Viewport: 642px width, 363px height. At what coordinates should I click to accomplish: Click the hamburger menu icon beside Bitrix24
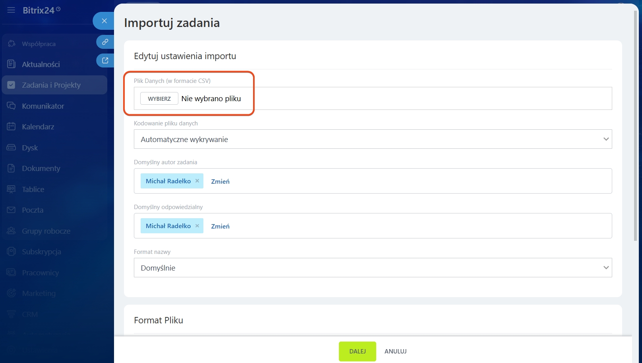[x=11, y=10]
